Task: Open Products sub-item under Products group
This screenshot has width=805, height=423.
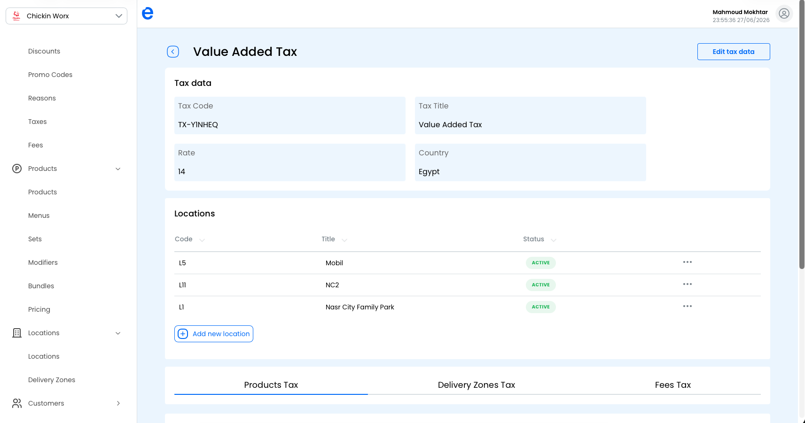Action: click(x=42, y=192)
